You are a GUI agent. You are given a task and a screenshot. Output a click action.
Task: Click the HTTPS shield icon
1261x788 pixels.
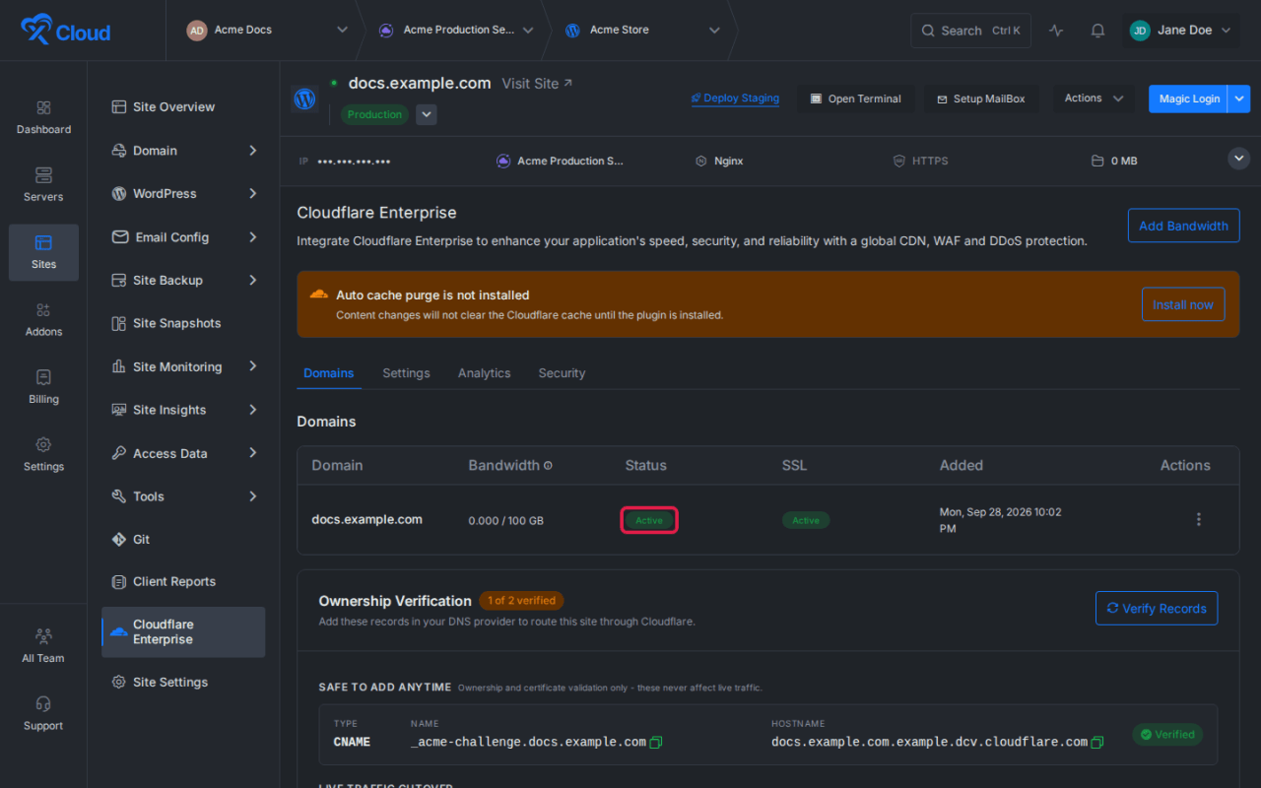click(898, 161)
